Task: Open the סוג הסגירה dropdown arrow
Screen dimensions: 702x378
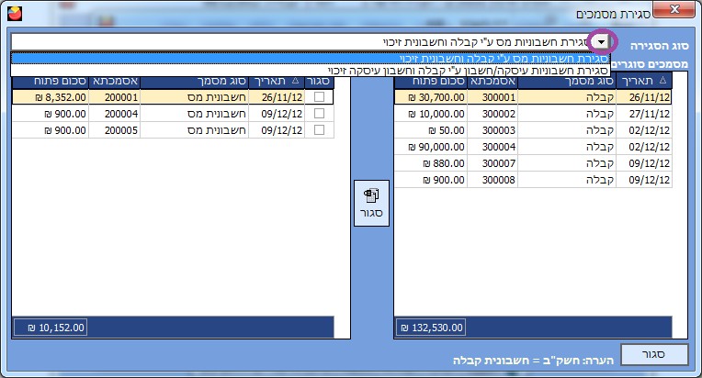Action: [x=601, y=42]
